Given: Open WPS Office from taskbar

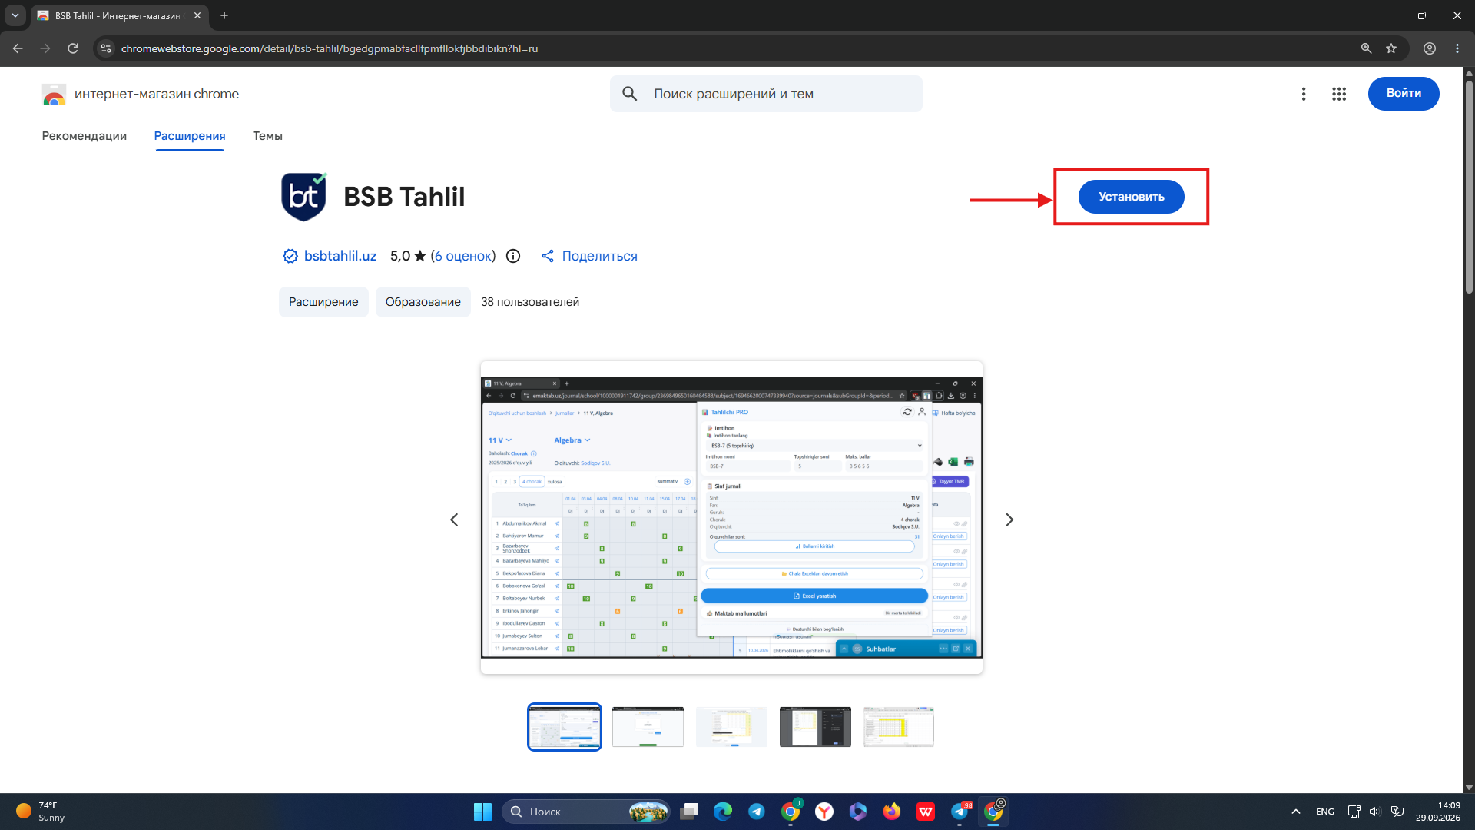Looking at the screenshot, I should (x=926, y=812).
